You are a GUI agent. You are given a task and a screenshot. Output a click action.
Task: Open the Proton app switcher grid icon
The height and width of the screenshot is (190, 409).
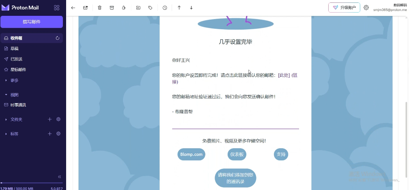pyautogui.click(x=57, y=8)
